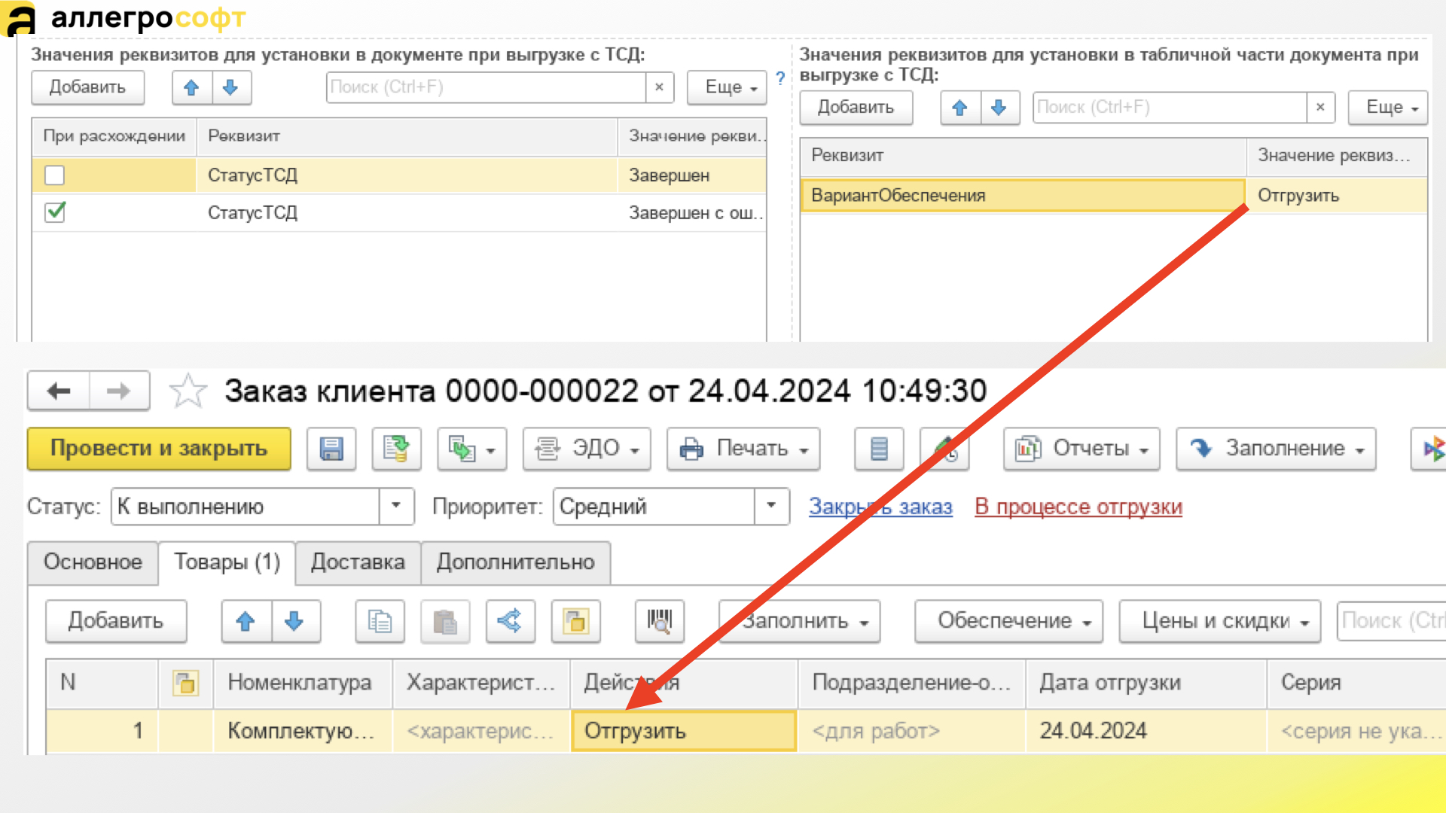Click the barcode search icon

(660, 621)
